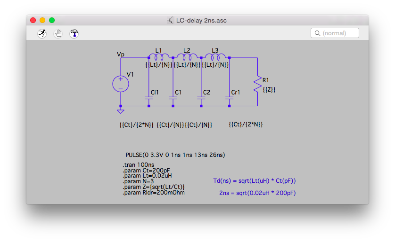Select resistor R1 symbol
Screen dimensions: 395x242
coord(258,84)
